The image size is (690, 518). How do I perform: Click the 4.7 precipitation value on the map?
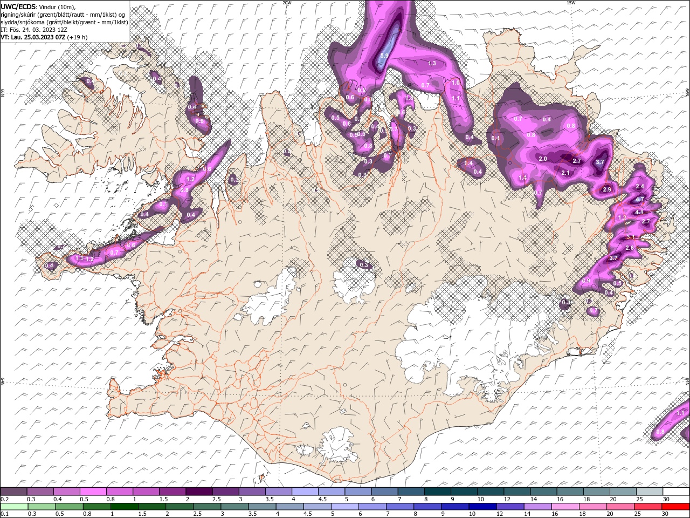tap(640, 200)
